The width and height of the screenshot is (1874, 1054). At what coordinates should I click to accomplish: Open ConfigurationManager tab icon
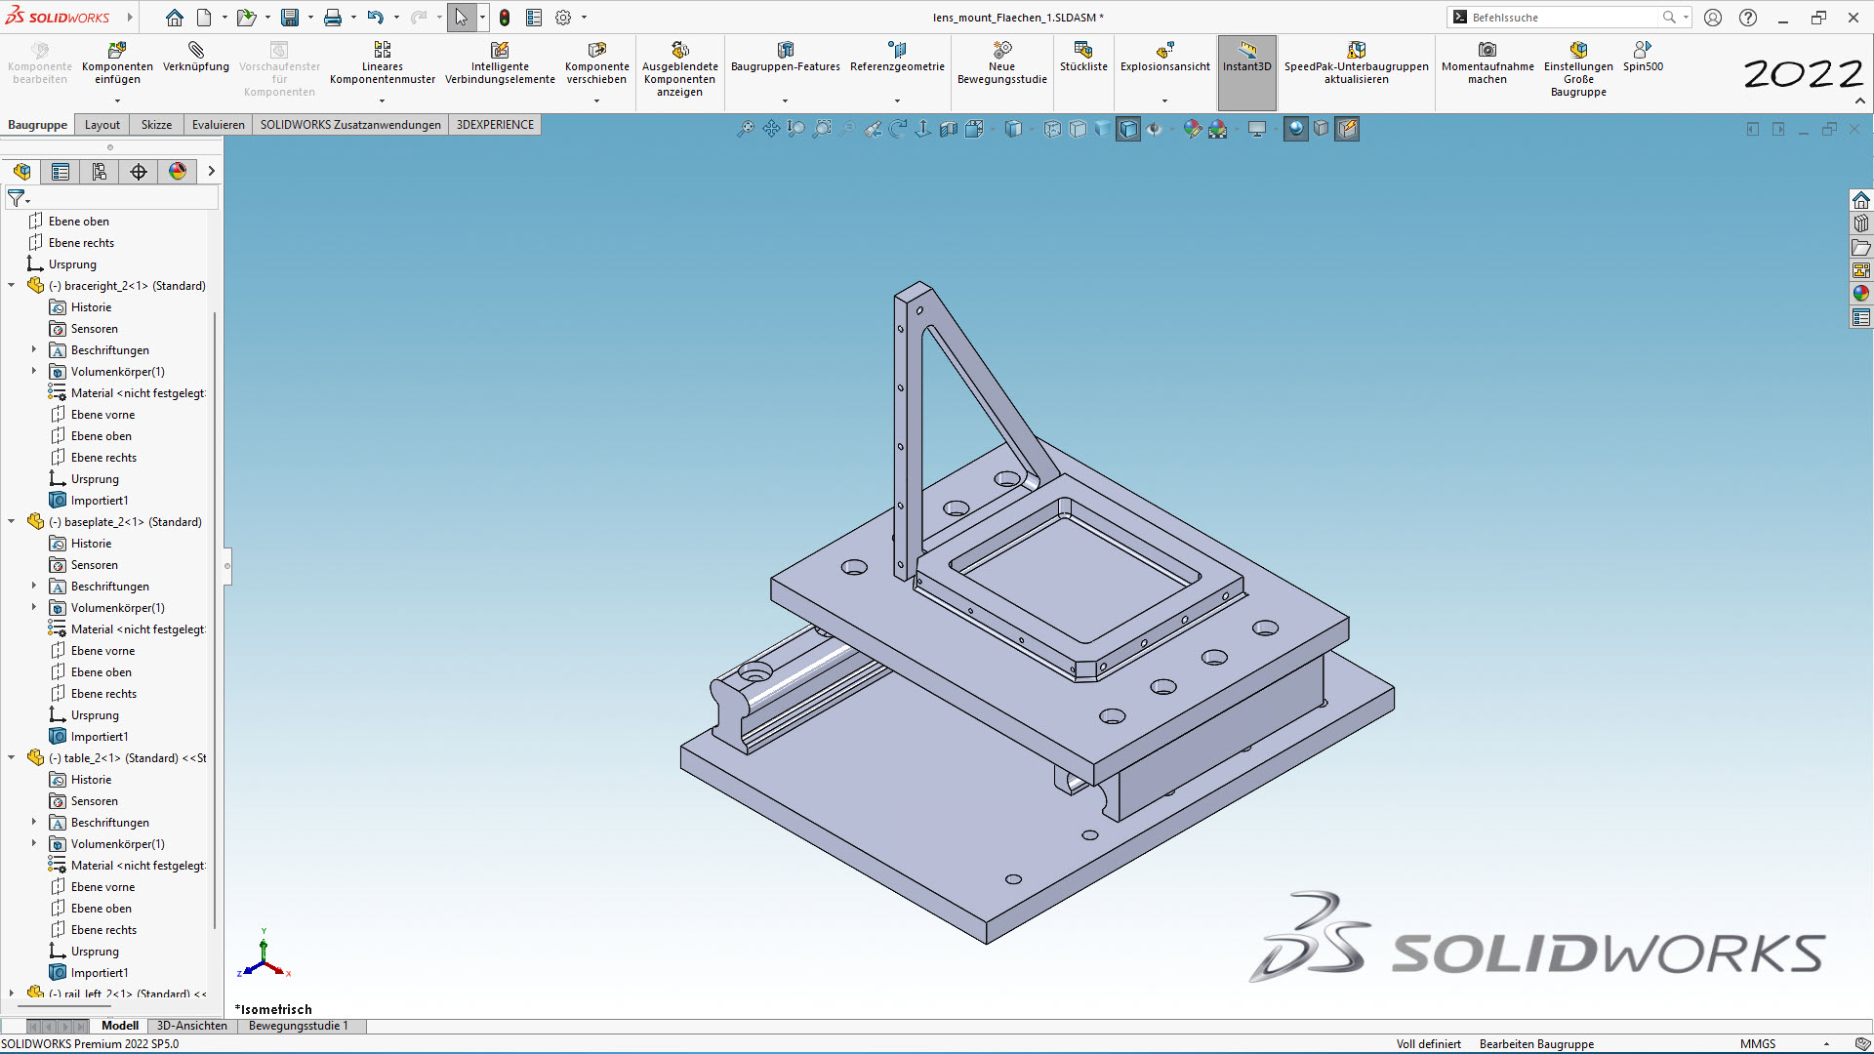tap(100, 172)
